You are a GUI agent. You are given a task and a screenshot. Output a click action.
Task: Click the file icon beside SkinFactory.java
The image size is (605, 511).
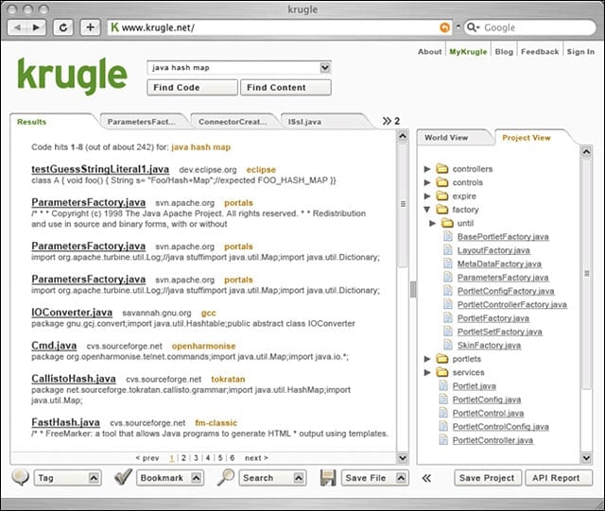tap(447, 345)
